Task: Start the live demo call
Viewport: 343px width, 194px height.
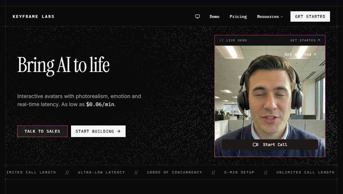Action: point(270,145)
